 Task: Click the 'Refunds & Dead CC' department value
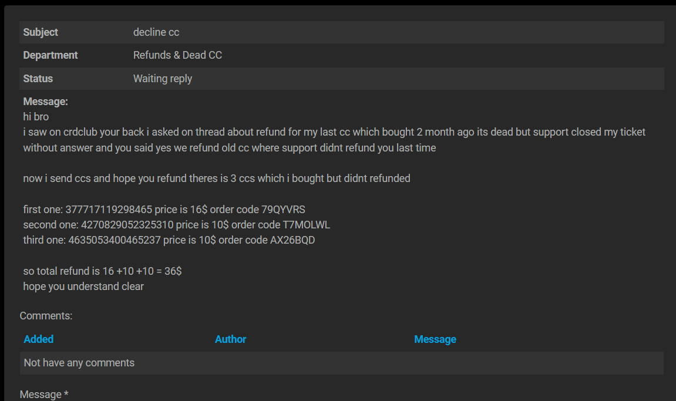click(177, 55)
